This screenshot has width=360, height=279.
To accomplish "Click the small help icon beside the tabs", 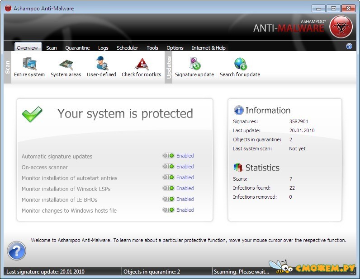I will pos(349,46).
